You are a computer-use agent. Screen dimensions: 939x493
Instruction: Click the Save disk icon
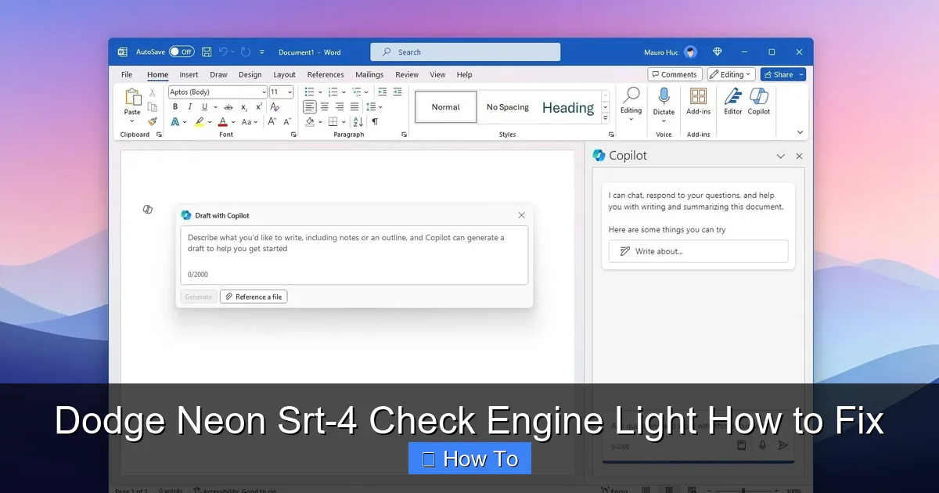(x=207, y=52)
